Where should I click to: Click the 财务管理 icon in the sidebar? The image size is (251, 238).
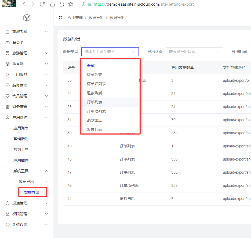pos(8,107)
